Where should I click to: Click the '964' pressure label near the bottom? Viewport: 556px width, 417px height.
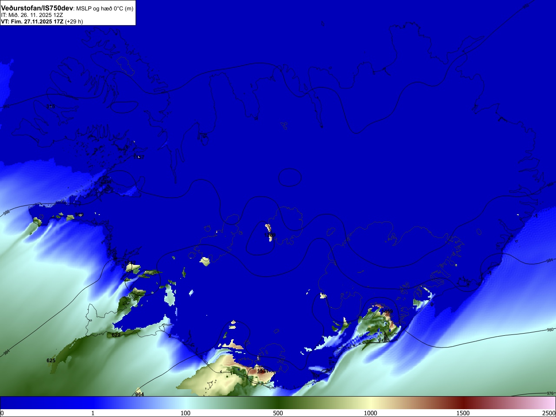pos(139,394)
